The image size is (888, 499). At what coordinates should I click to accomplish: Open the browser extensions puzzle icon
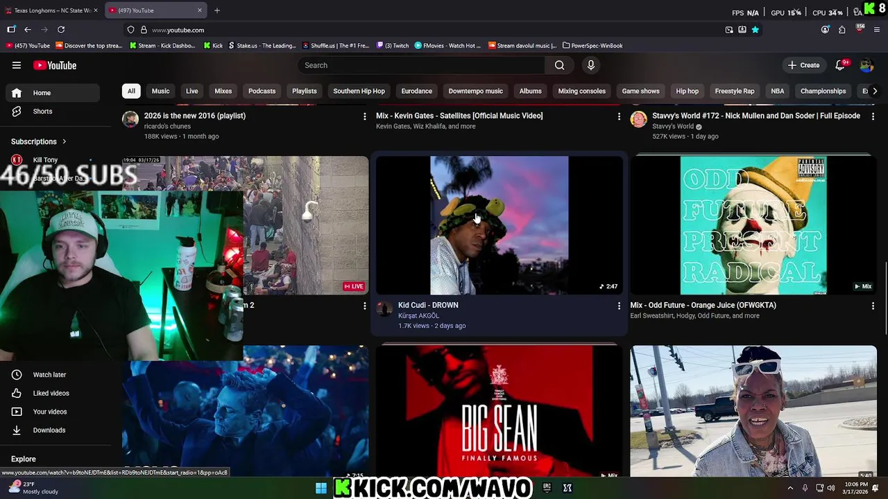click(x=842, y=30)
